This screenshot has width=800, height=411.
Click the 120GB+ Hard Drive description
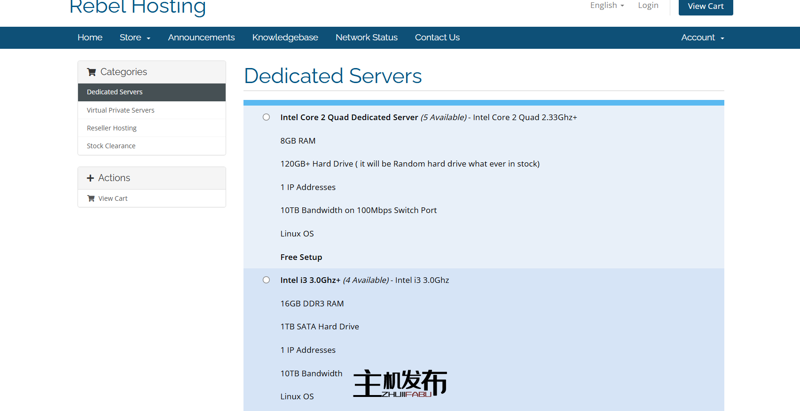click(x=410, y=164)
